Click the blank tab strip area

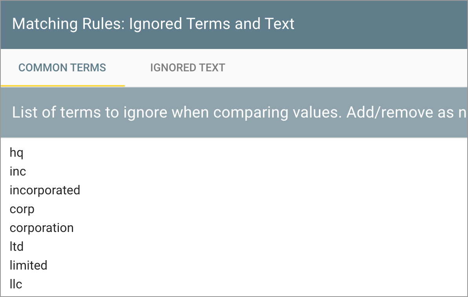334,67
